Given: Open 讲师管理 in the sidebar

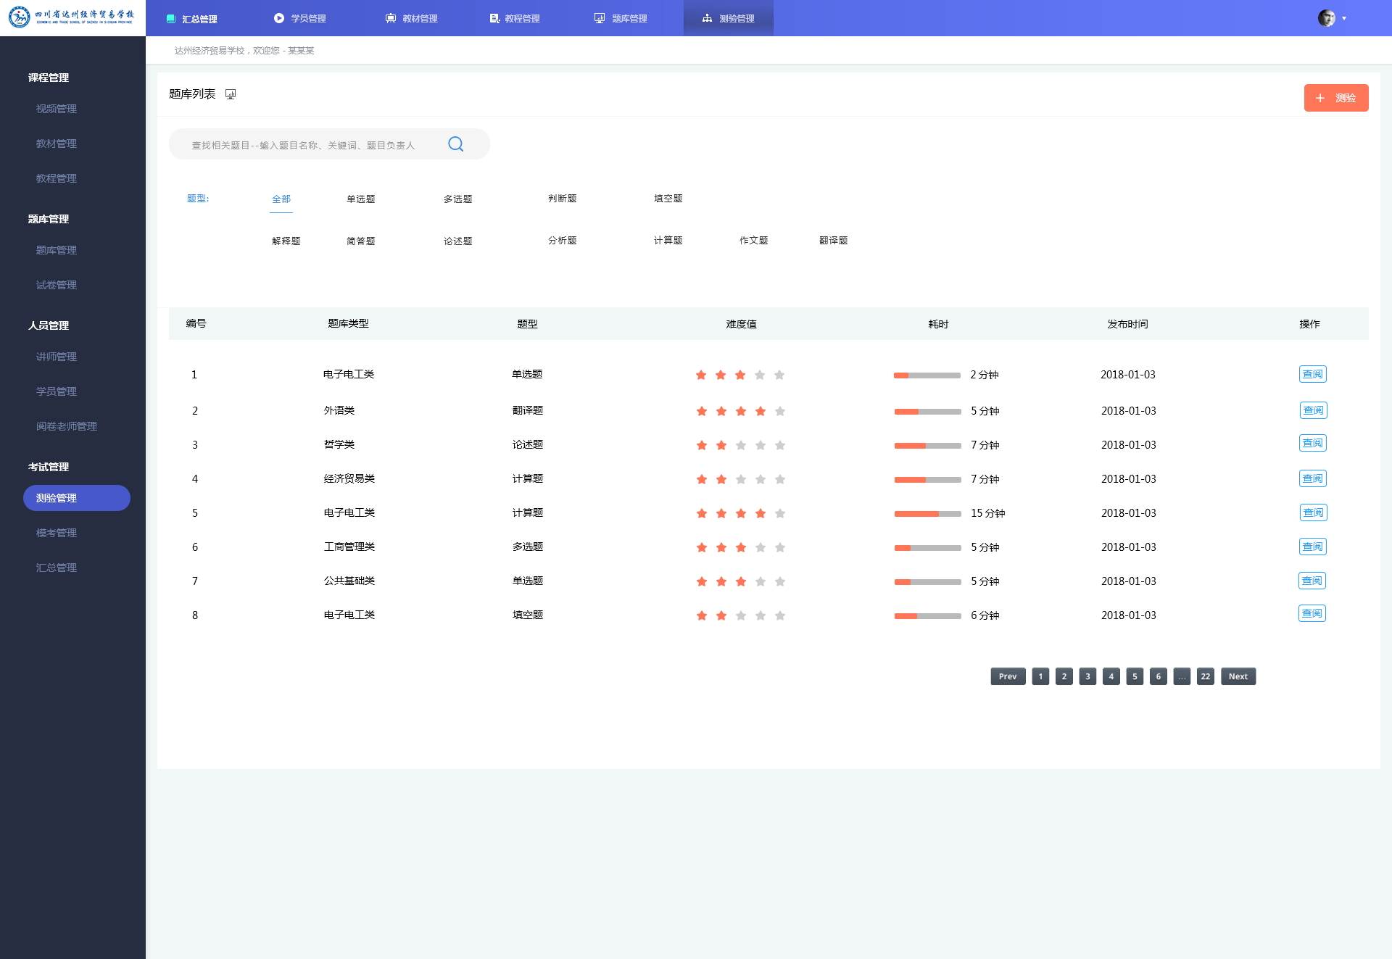Looking at the screenshot, I should [57, 357].
